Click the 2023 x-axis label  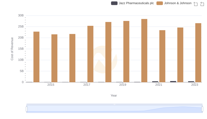(x=195, y=85)
